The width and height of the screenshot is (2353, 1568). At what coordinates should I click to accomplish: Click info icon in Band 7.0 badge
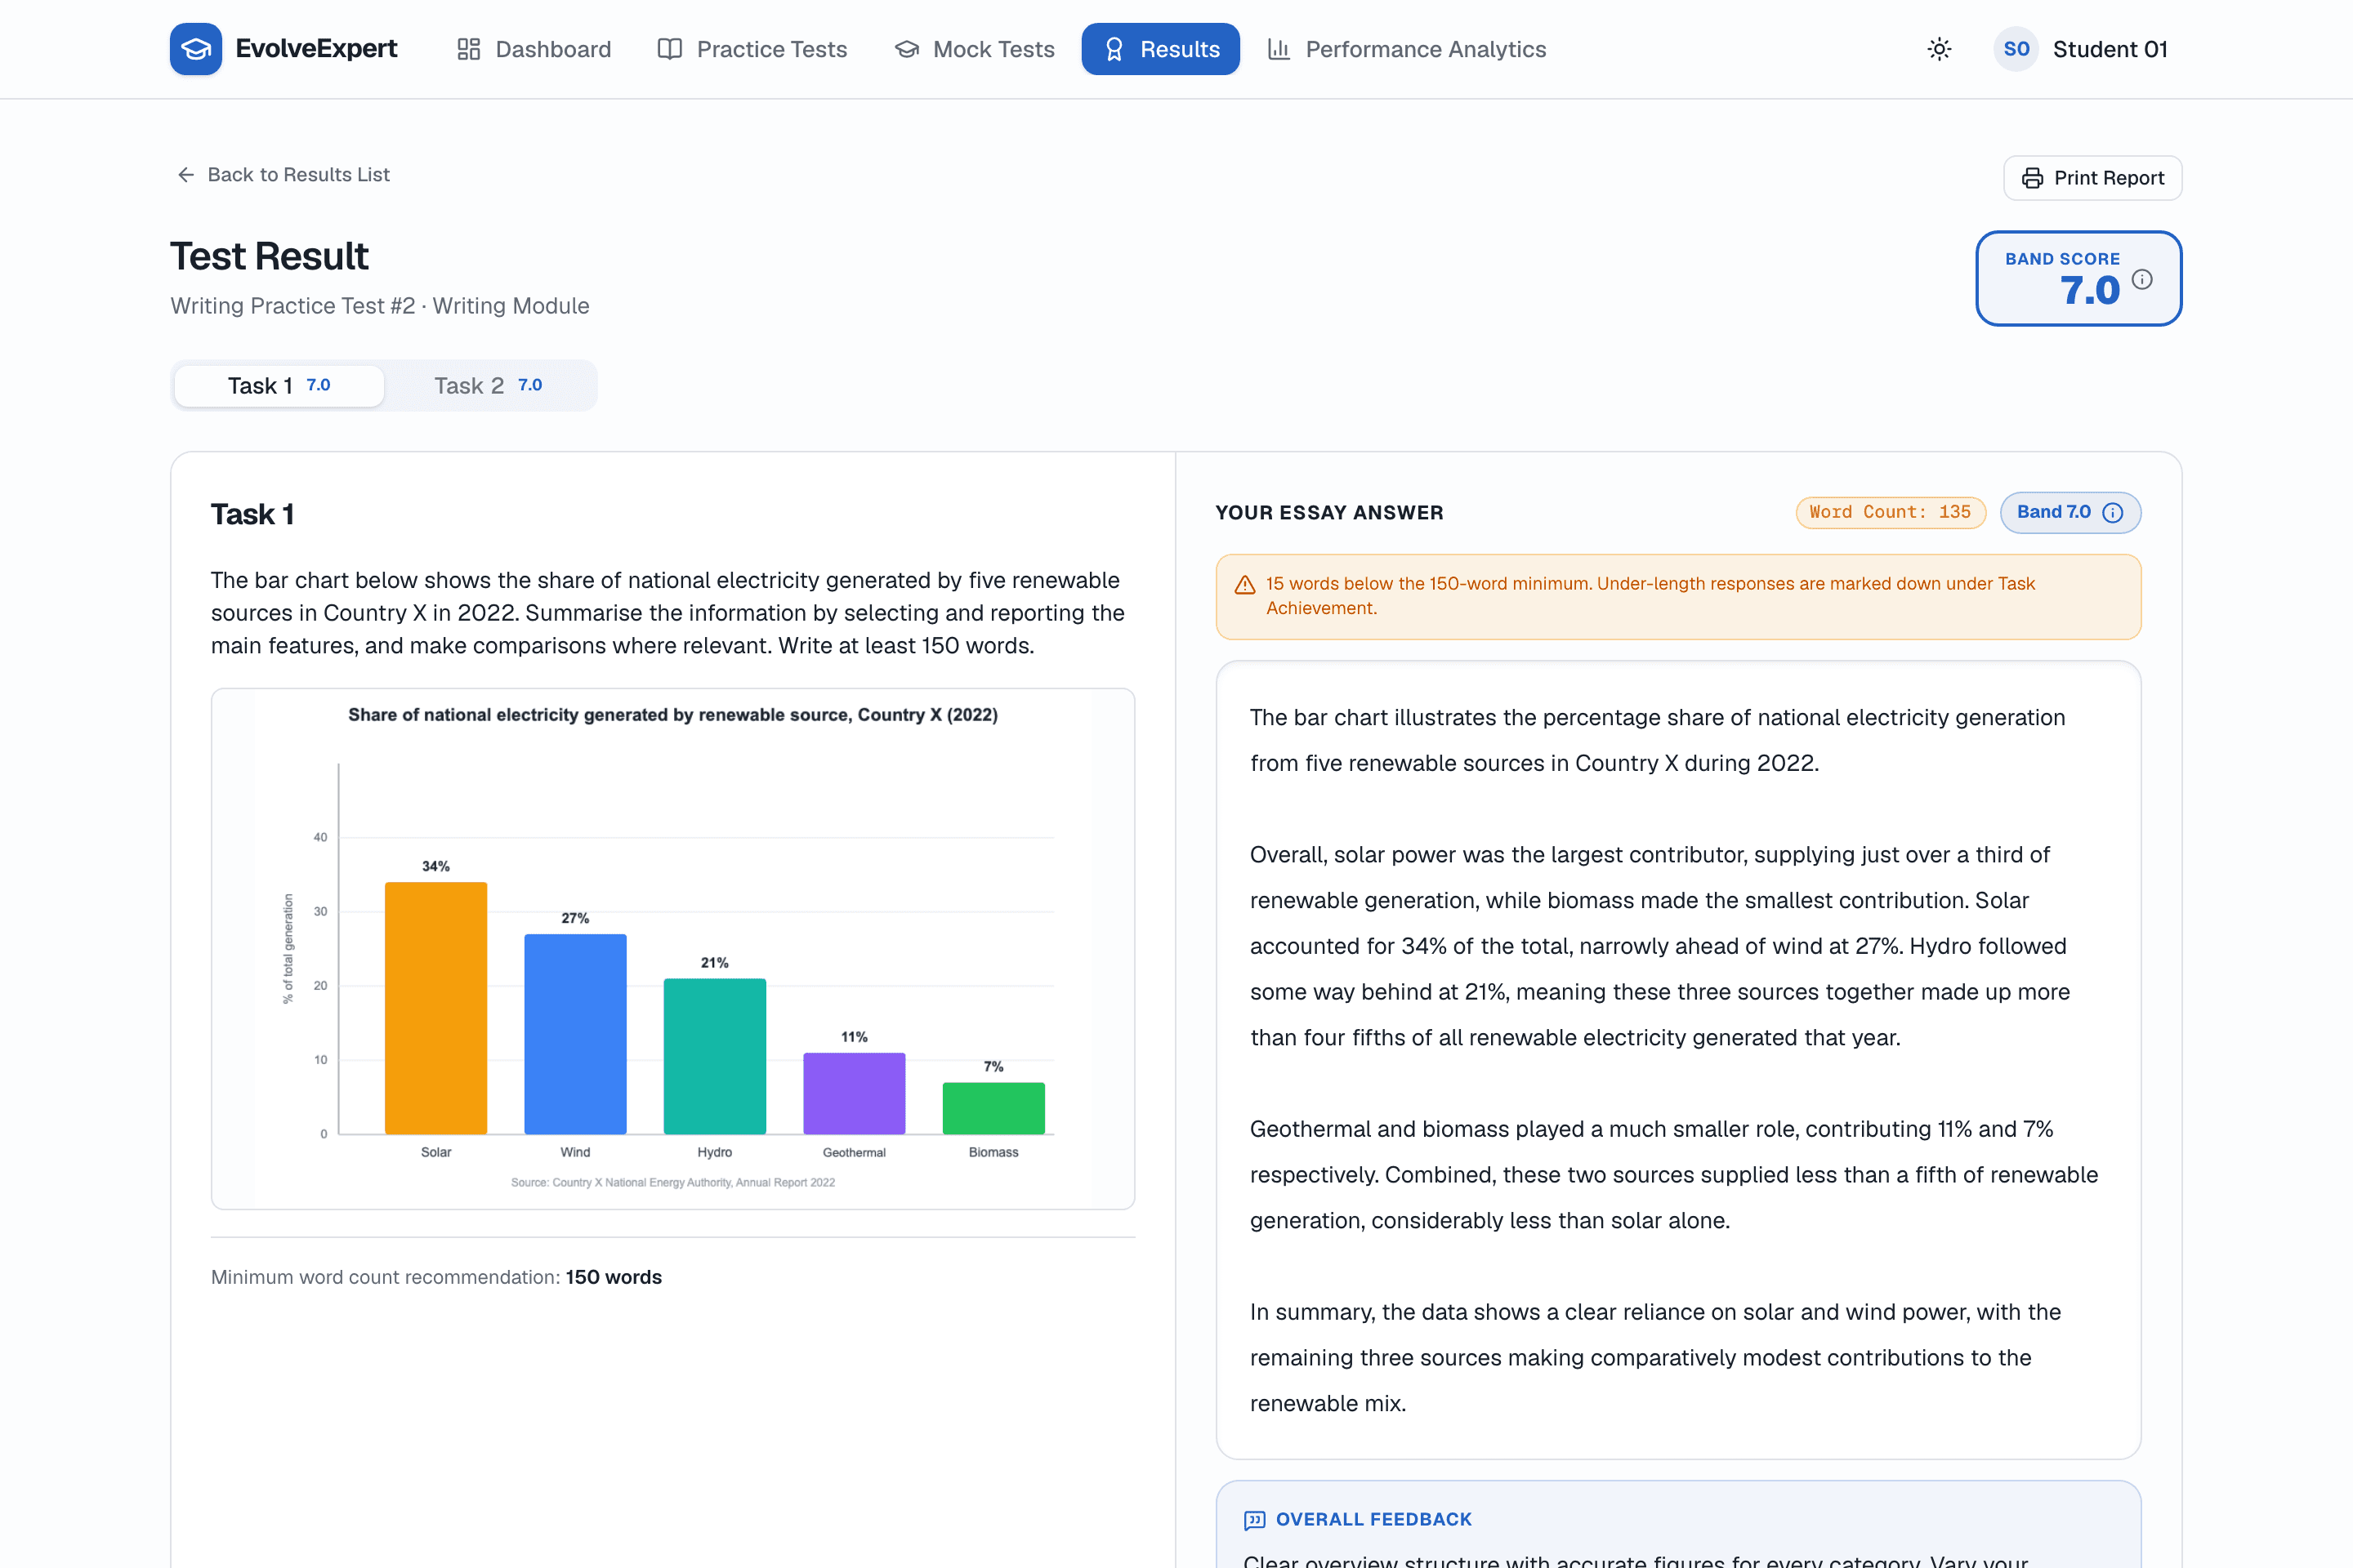click(x=2113, y=513)
